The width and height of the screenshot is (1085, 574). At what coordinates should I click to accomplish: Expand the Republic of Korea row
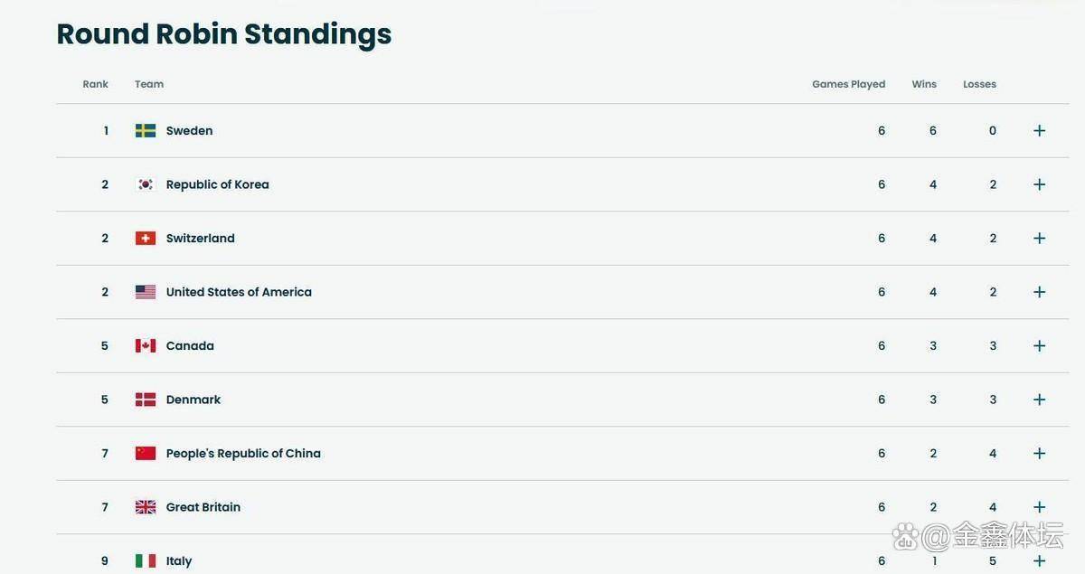point(1040,184)
